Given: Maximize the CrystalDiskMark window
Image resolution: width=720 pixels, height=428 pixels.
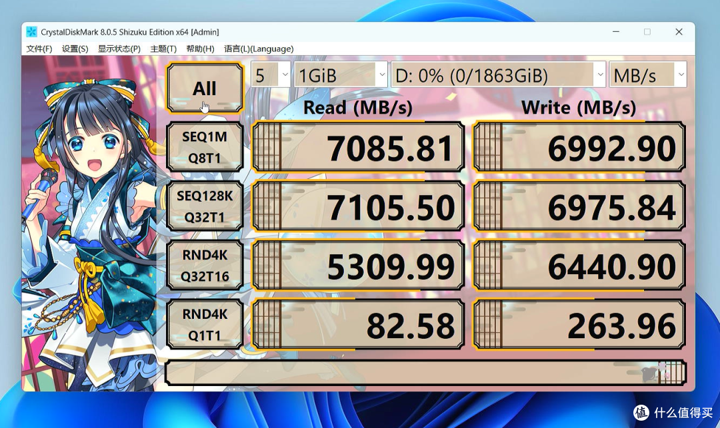Looking at the screenshot, I should coord(647,32).
